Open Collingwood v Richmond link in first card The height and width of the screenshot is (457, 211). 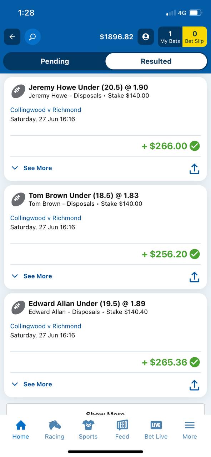(x=46, y=110)
